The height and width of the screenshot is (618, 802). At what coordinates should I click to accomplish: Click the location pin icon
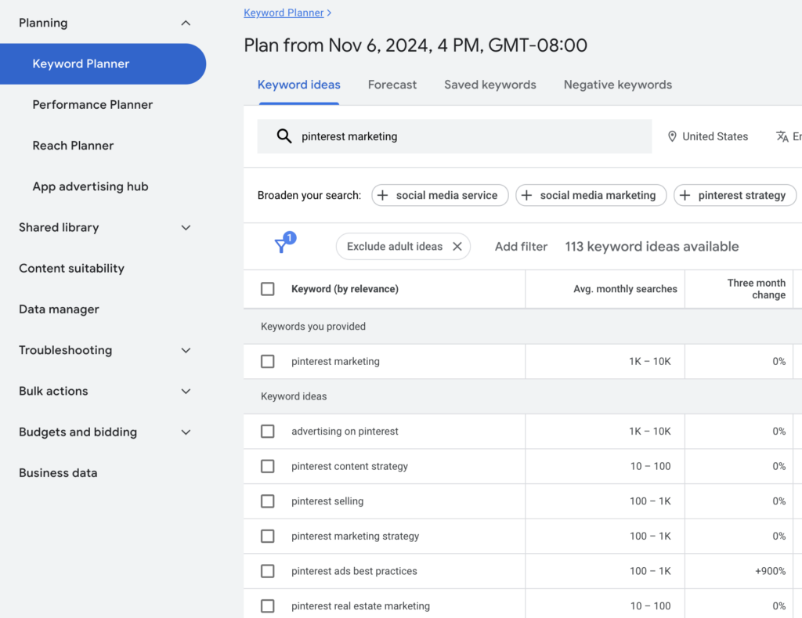click(x=672, y=136)
